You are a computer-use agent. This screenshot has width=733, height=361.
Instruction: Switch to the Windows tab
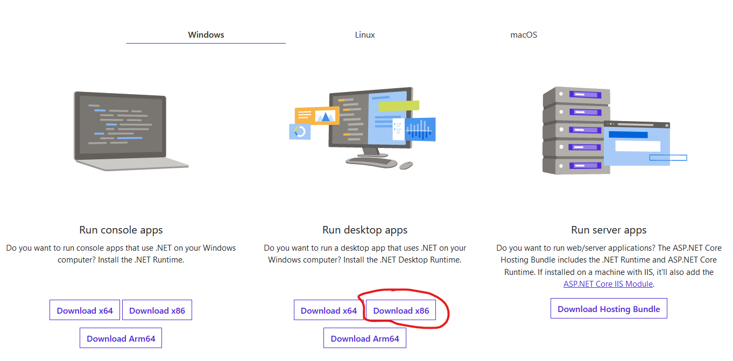point(206,34)
